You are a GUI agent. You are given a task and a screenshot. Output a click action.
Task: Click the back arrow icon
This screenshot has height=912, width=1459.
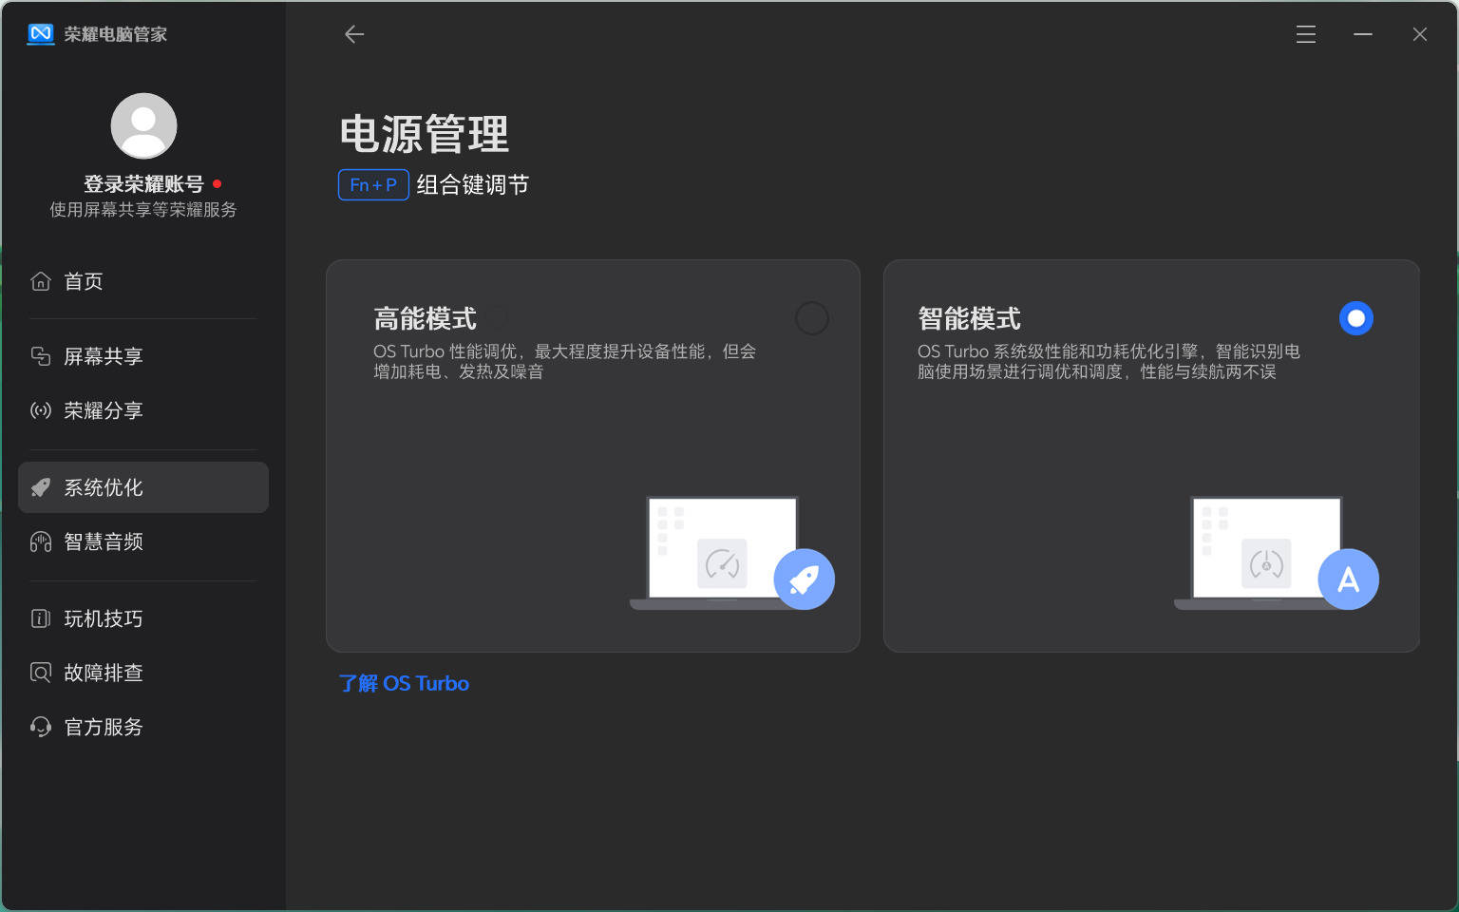[x=354, y=34]
